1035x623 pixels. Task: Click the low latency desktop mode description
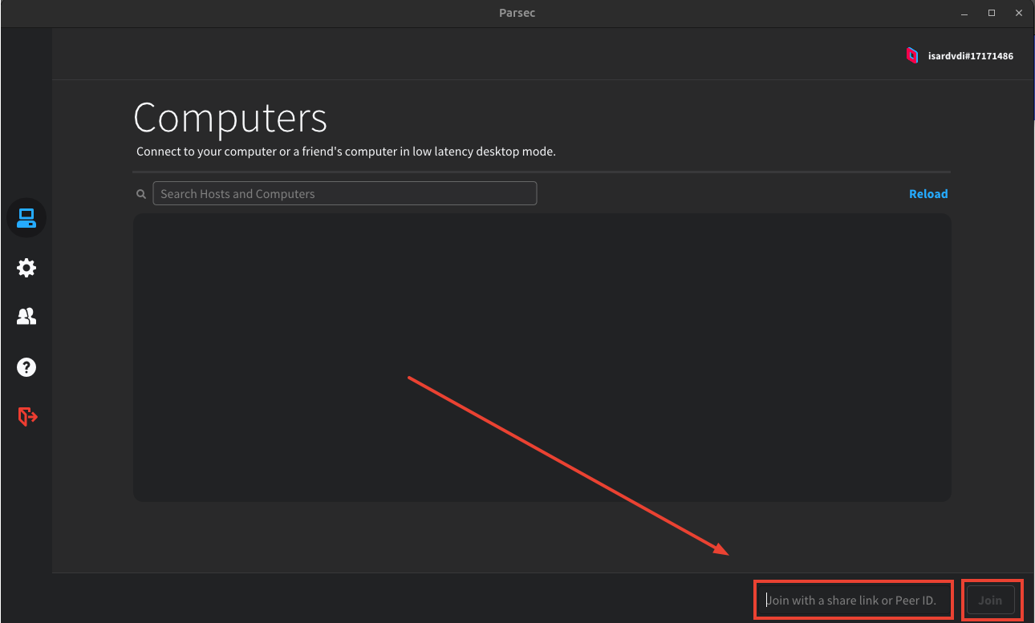coord(346,152)
